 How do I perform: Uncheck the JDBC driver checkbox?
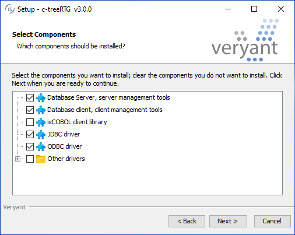tap(30, 134)
